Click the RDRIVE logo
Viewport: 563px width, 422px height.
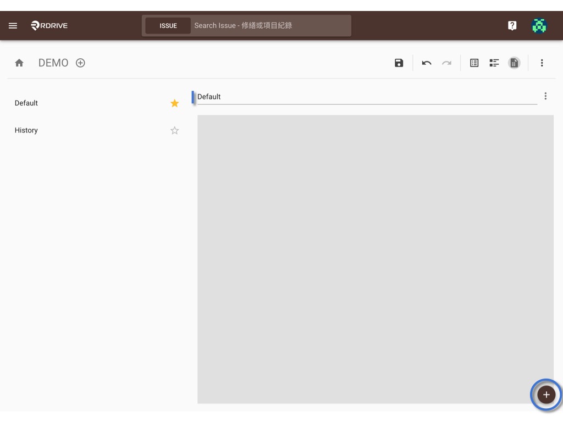(x=49, y=25)
